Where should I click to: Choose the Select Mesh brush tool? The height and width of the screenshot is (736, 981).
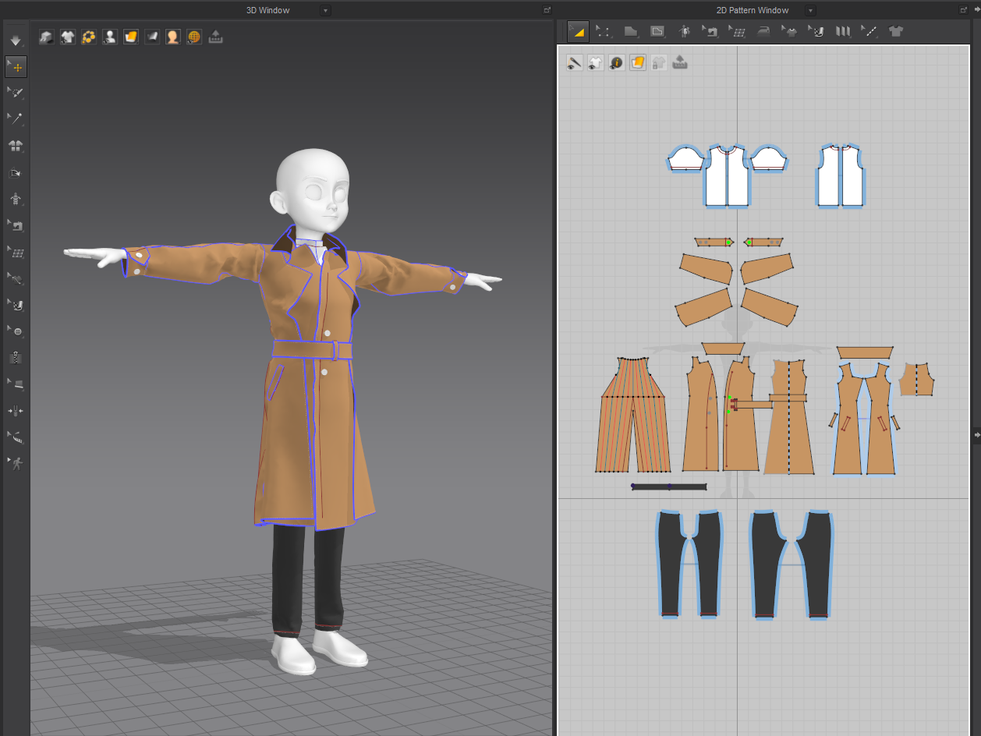click(16, 93)
